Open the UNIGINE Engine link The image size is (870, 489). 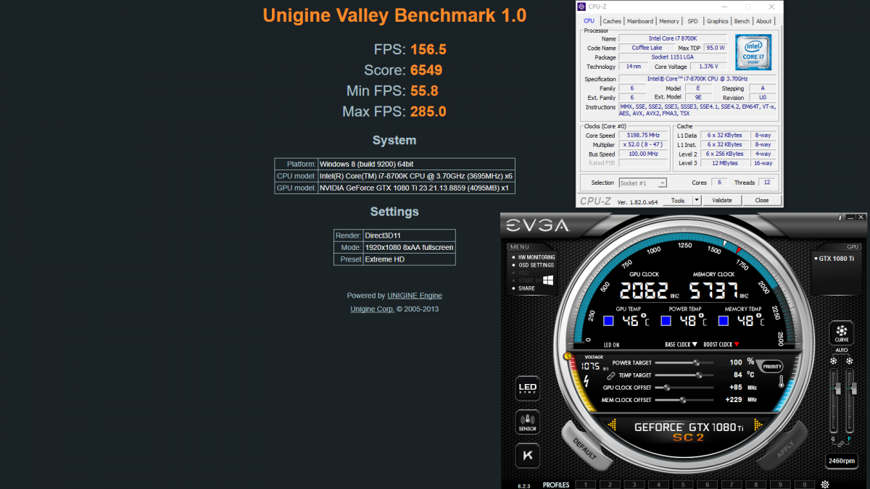click(x=415, y=296)
